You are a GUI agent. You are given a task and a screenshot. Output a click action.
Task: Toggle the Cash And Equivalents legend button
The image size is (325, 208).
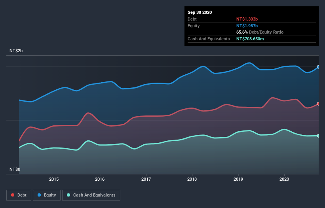(x=91, y=195)
